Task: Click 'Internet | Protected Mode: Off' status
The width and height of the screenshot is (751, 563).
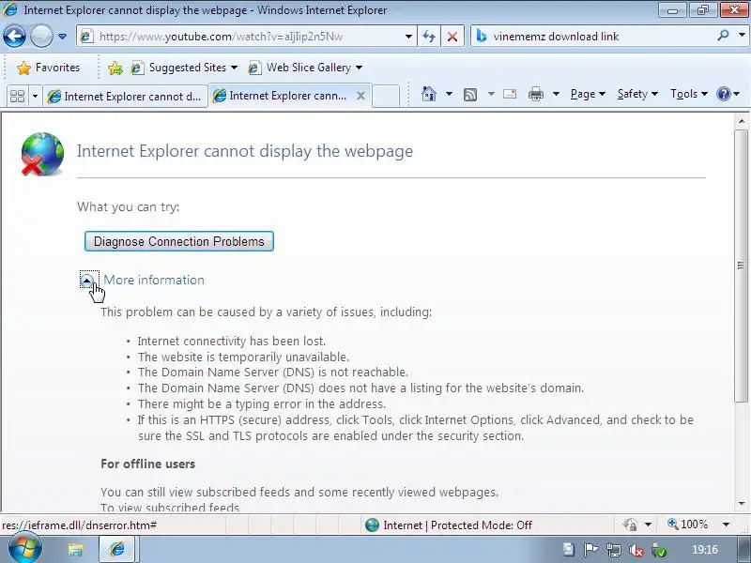Action: point(448,525)
